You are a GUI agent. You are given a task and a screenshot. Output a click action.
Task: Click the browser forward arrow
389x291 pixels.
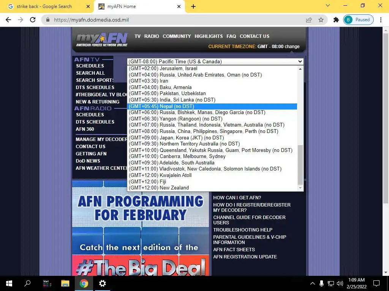21,20
